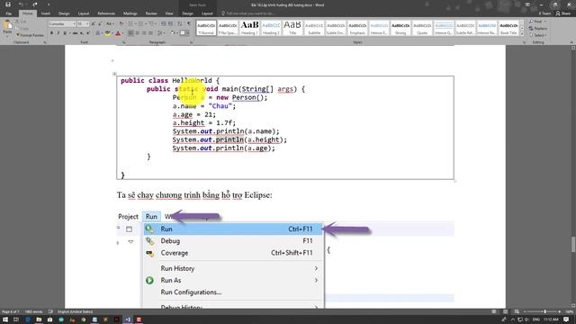Viewport: 576px width, 324px height.
Task: Click the Windows Start button
Action: pyautogui.click(x=5, y=319)
